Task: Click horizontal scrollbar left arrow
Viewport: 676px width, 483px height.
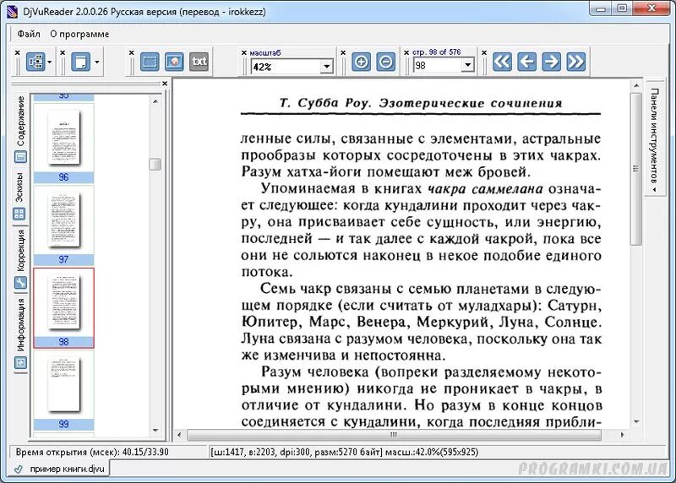Action: (179, 435)
